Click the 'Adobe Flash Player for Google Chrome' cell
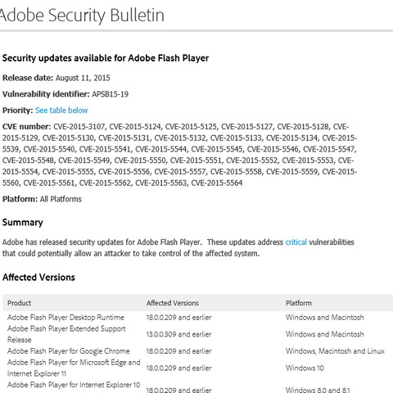 coord(69,351)
